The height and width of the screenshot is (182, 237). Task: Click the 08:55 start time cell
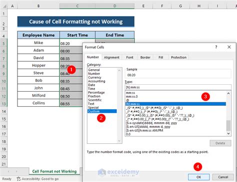click(x=71, y=103)
